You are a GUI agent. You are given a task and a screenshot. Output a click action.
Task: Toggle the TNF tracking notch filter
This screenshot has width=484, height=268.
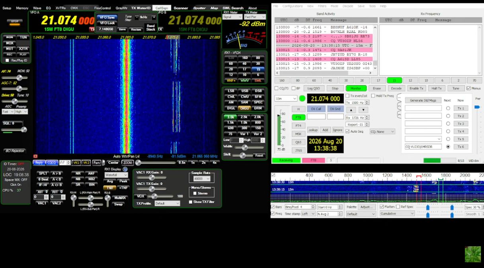coord(109,188)
